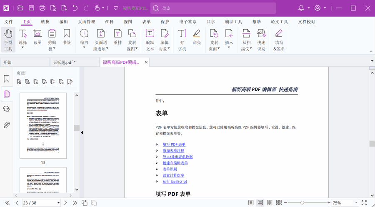
Task: Enable facing two-page view mode
Action: (269, 203)
